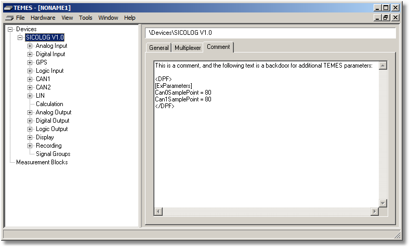The width and height of the screenshot is (410, 248).
Task: Restore the NONAME1 document window
Action: [x=386, y=18]
